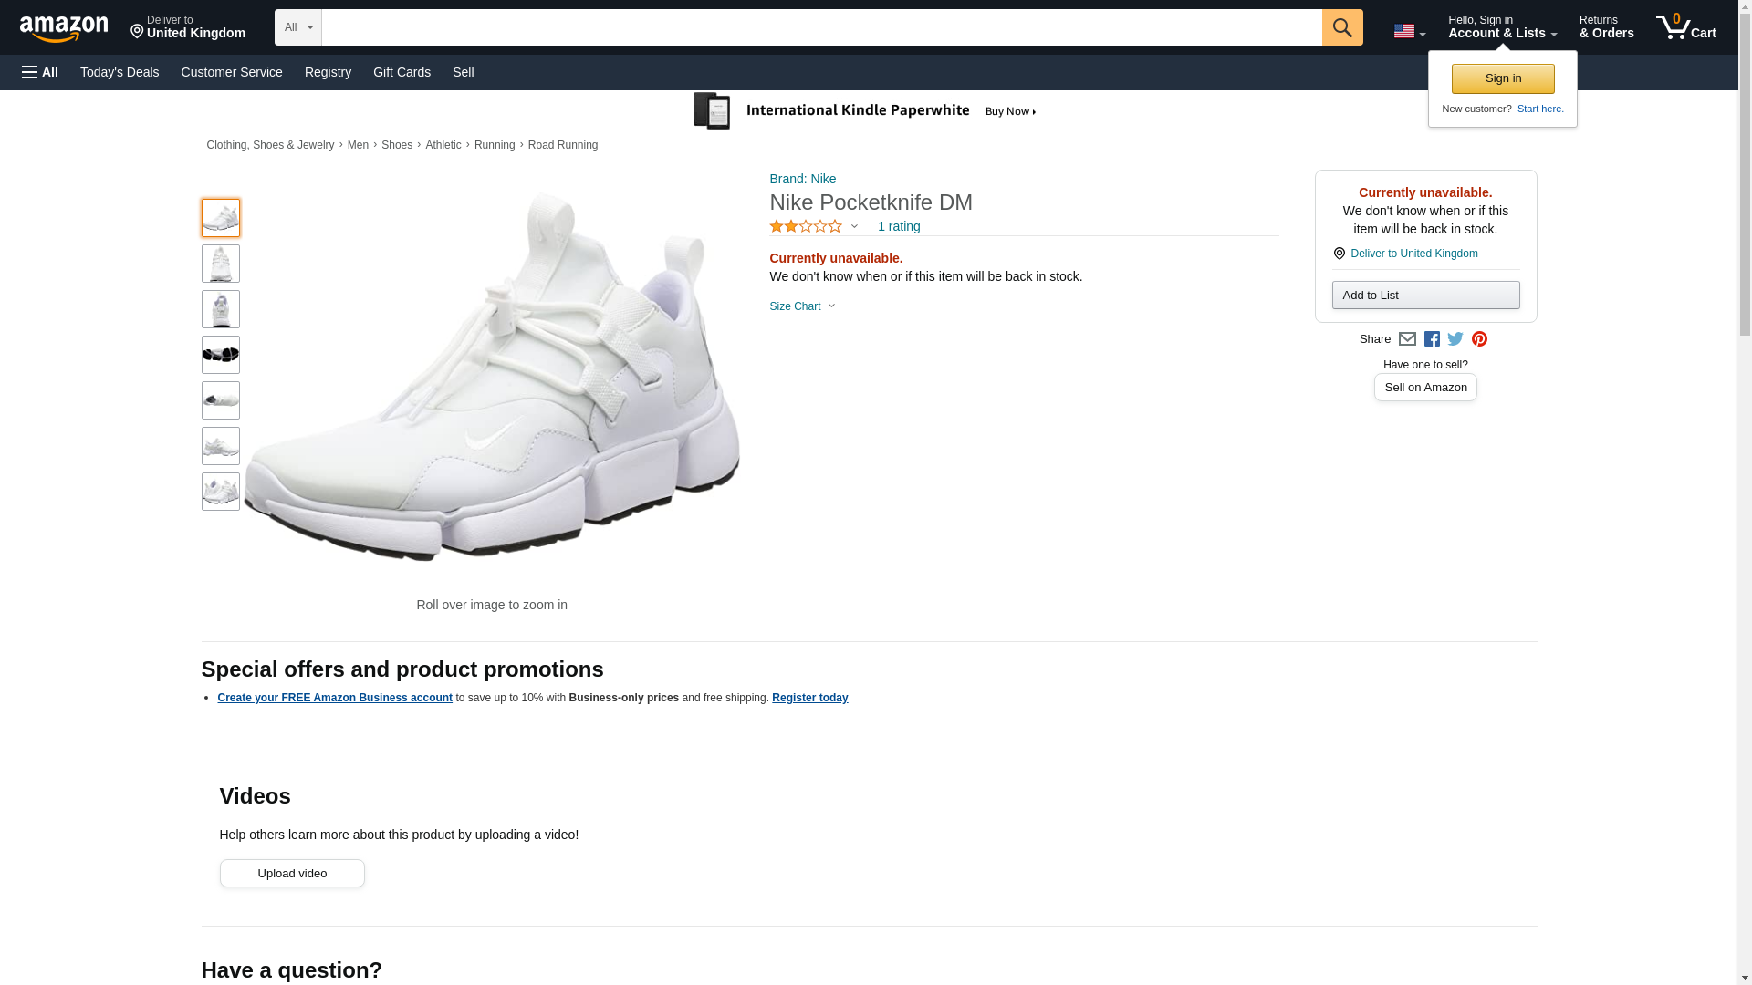This screenshot has height=985, width=1752.
Task: Click the search magnifier button
Action: pos(1341,27)
